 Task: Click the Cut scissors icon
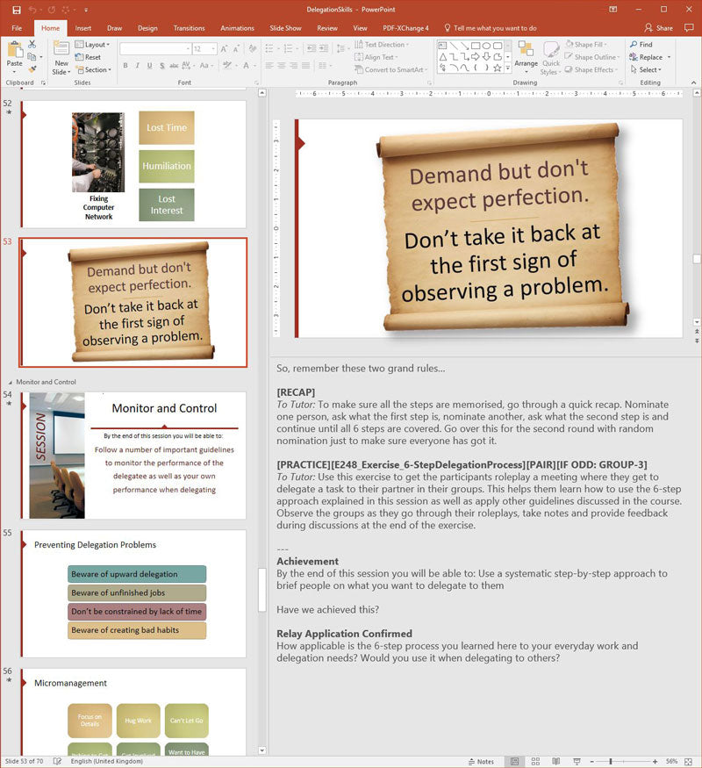[x=32, y=44]
